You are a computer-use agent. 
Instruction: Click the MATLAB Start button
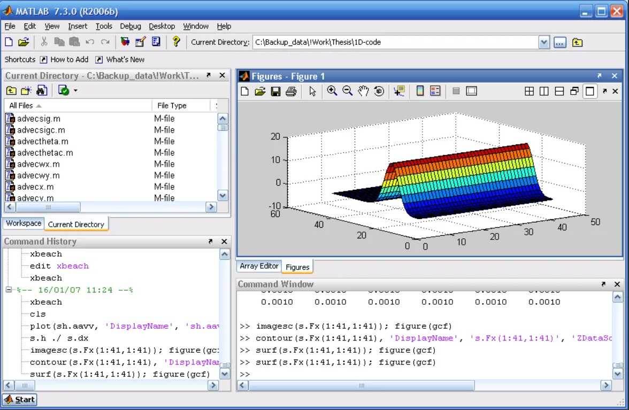point(20,400)
